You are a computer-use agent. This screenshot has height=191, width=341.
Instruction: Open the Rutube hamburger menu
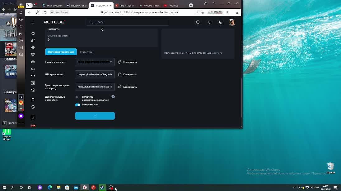click(33, 22)
